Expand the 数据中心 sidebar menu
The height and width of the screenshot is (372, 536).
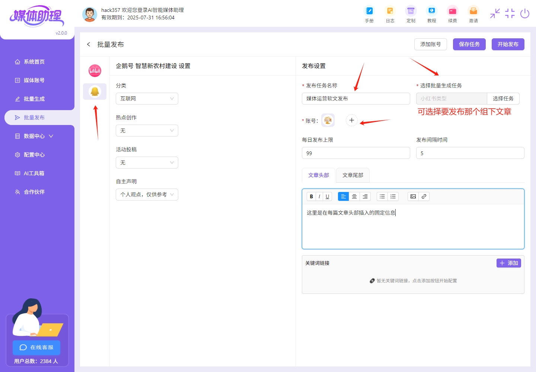(34, 136)
